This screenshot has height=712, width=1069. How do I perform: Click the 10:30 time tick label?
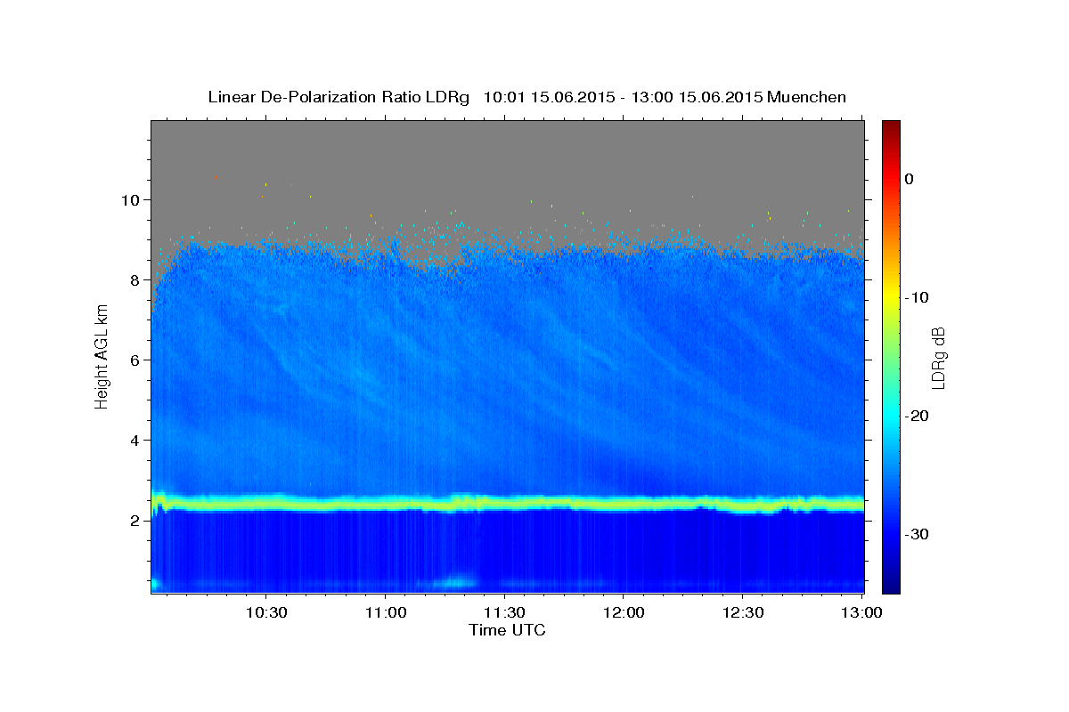265,613
